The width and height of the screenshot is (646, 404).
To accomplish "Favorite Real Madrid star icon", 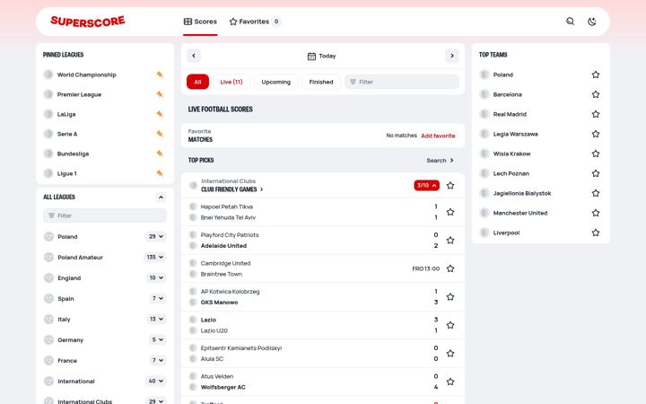I will pyautogui.click(x=596, y=114).
